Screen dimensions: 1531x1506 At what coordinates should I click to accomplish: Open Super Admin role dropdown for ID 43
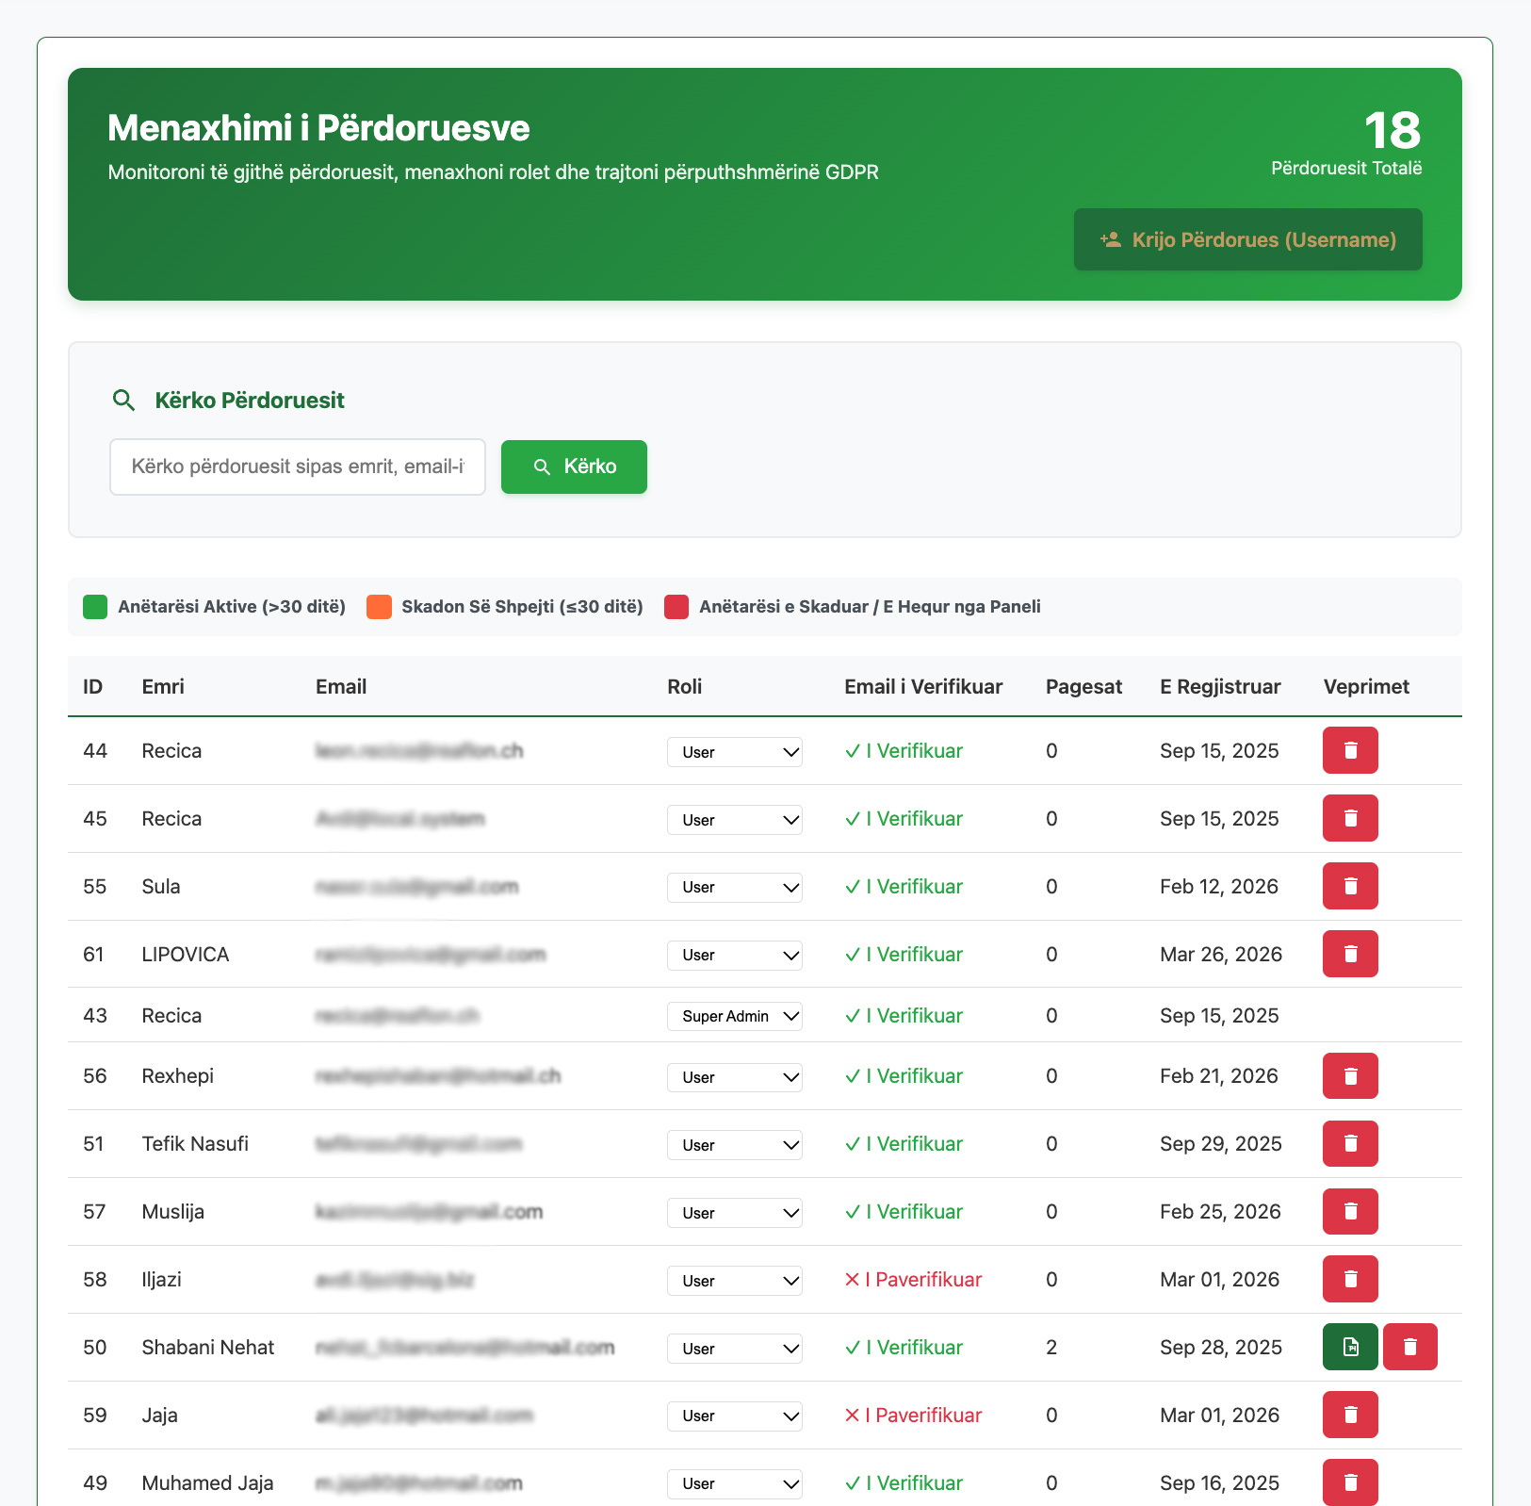point(735,1016)
